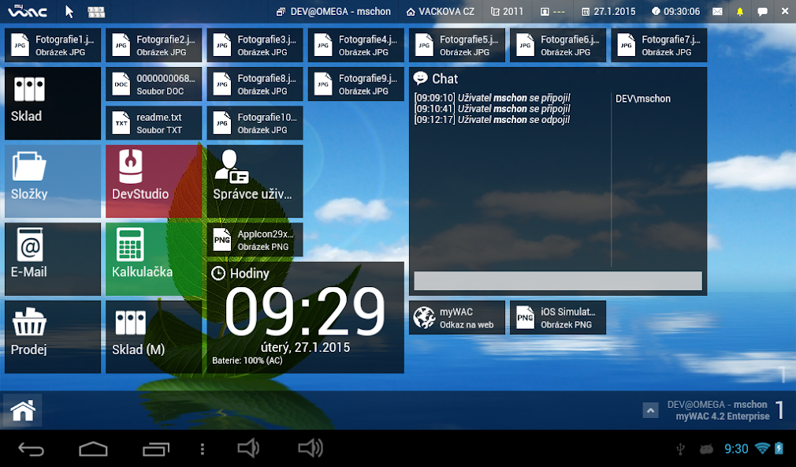Open the 27.1.2015 date selector
Viewport: 796px width, 467px height.
click(608, 12)
